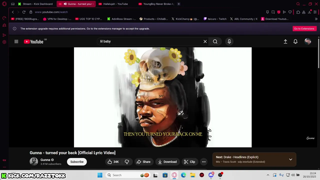Switch to Stream - Kick Dashboard tab
The width and height of the screenshot is (320, 180).
click(x=35, y=4)
